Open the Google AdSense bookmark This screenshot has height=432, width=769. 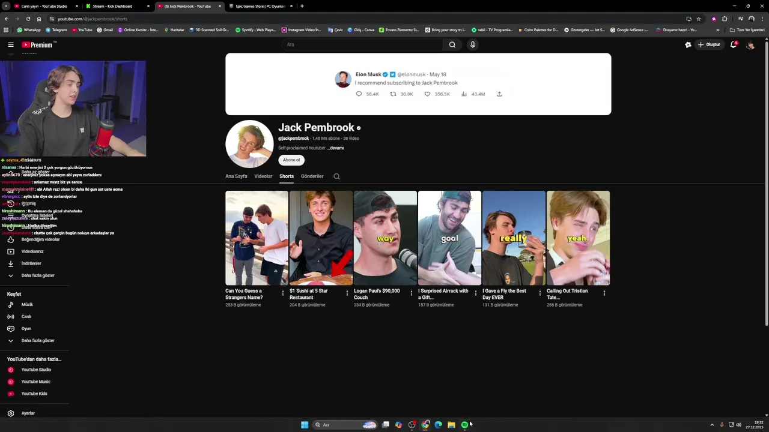(x=630, y=30)
